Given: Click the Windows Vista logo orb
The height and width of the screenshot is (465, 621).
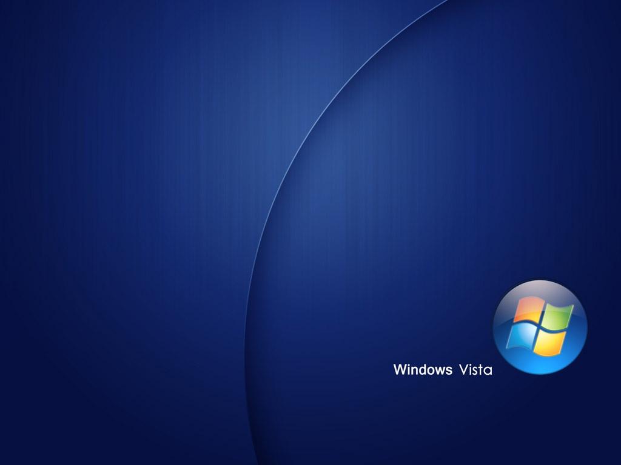Looking at the screenshot, I should point(539,327).
